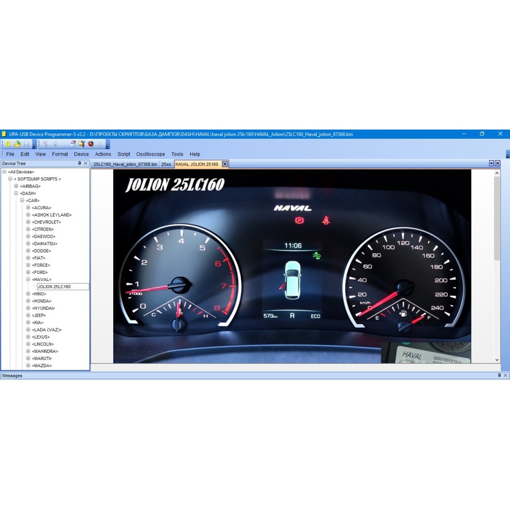Screen dimensions: 510x510
Task: Pin the Device Tree panel
Action: (80, 163)
